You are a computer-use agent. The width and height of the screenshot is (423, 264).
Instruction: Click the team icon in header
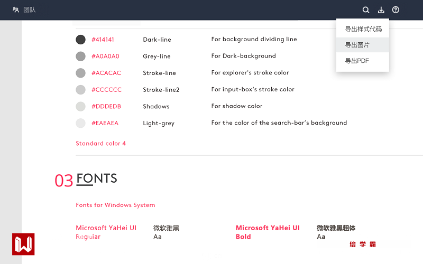[x=16, y=10]
